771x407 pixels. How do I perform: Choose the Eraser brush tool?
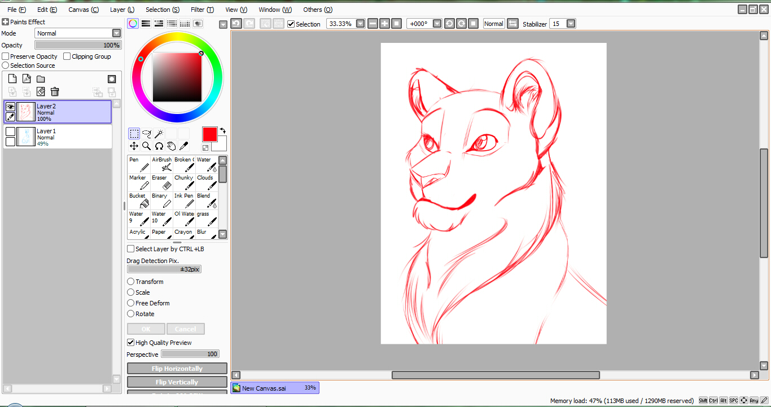point(161,182)
